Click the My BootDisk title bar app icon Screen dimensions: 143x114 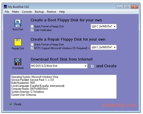pos(5,7)
